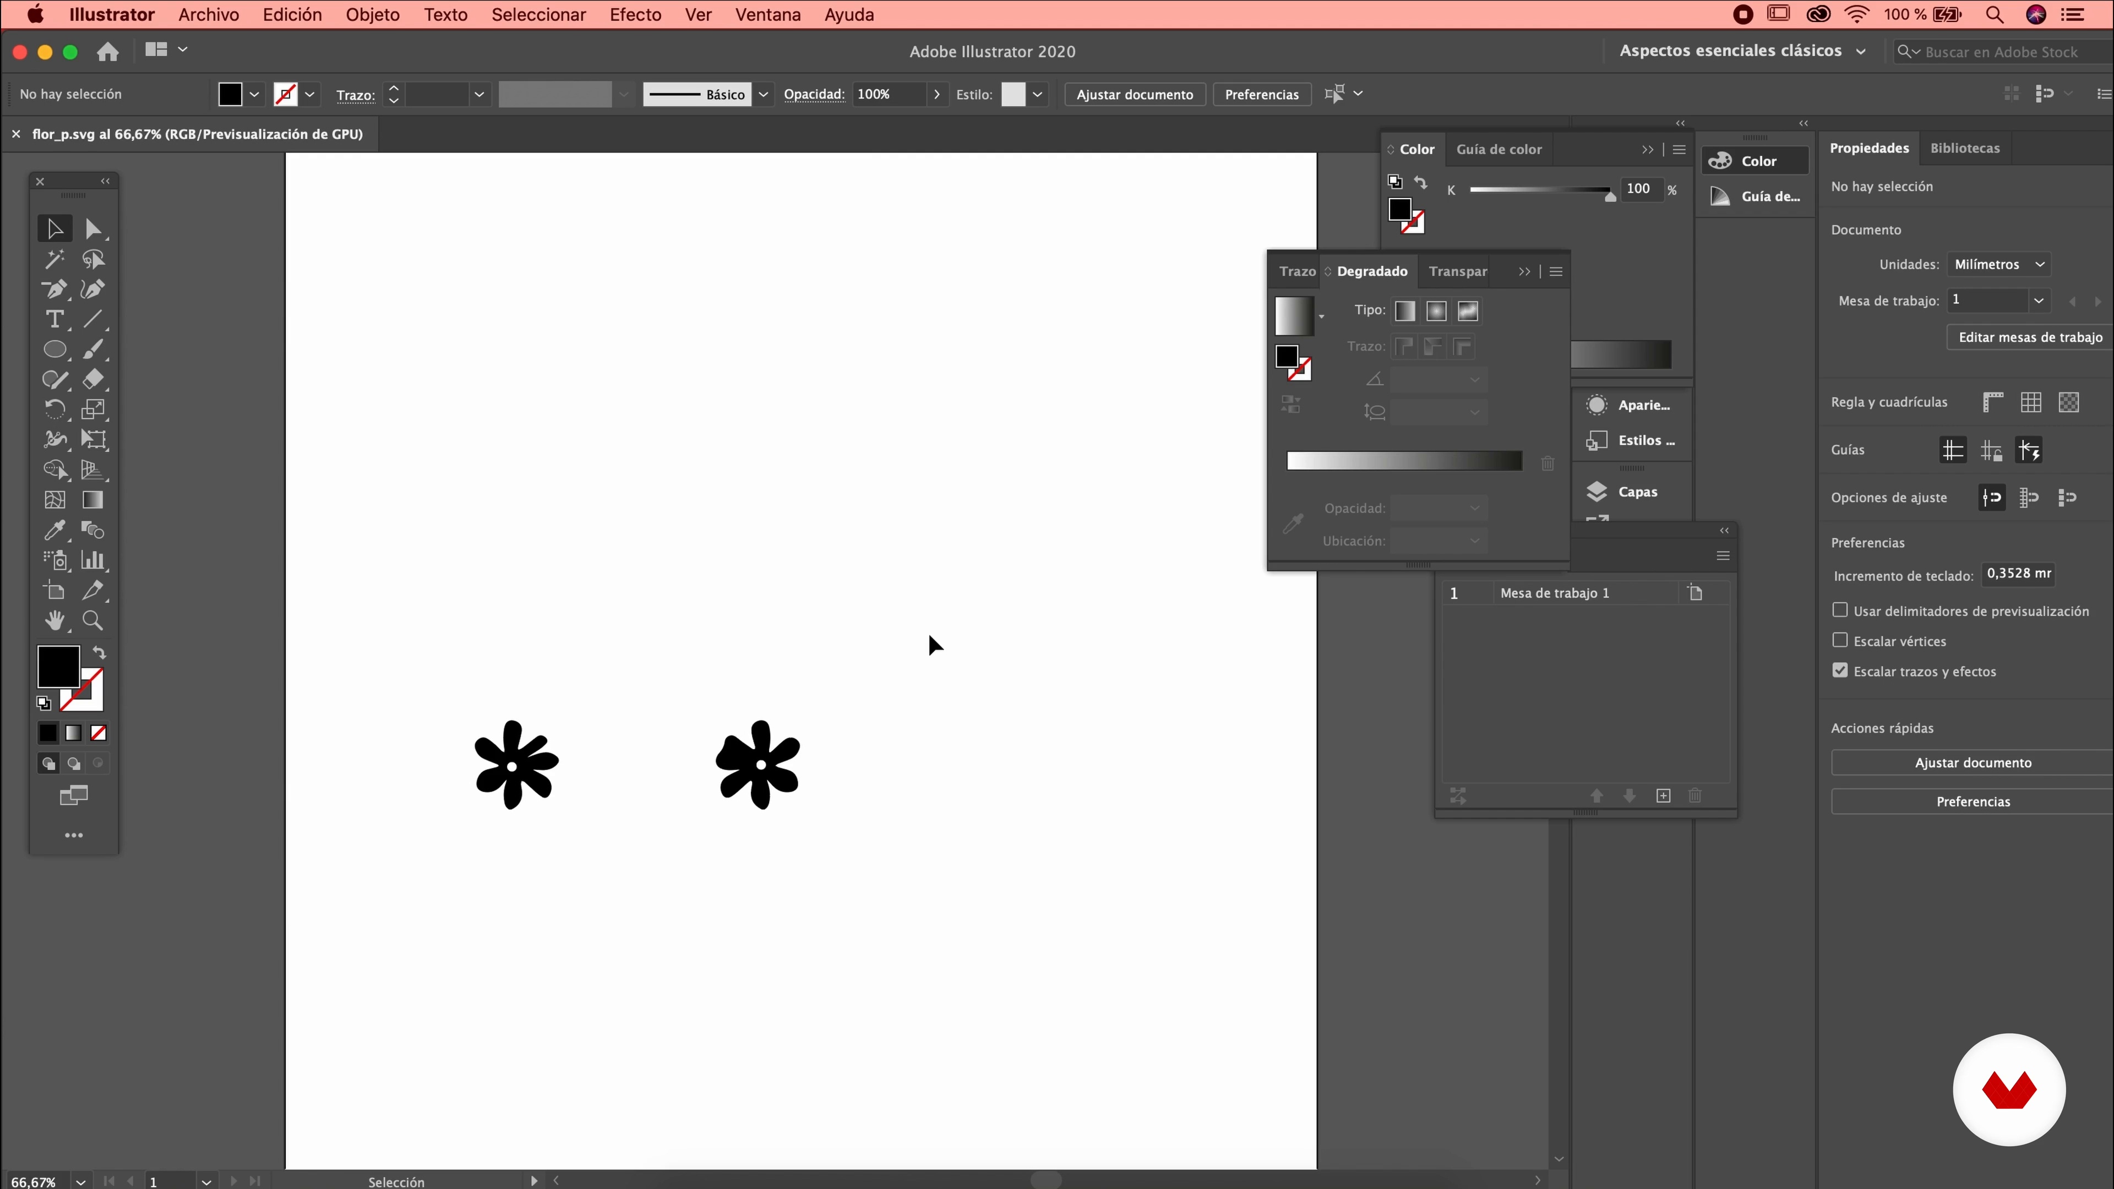
Task: Select the Blend tool
Action: 92,530
